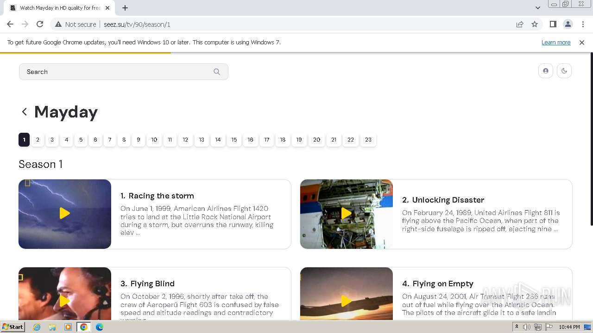The image size is (593, 333).
Task: Open the user account icon
Action: click(546, 71)
